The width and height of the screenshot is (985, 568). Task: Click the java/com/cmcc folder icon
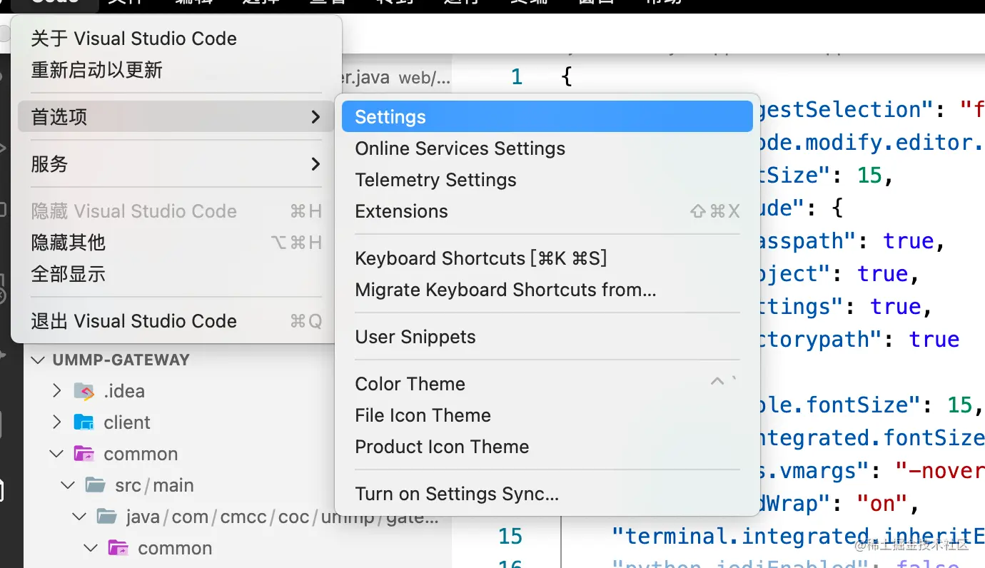(106, 515)
